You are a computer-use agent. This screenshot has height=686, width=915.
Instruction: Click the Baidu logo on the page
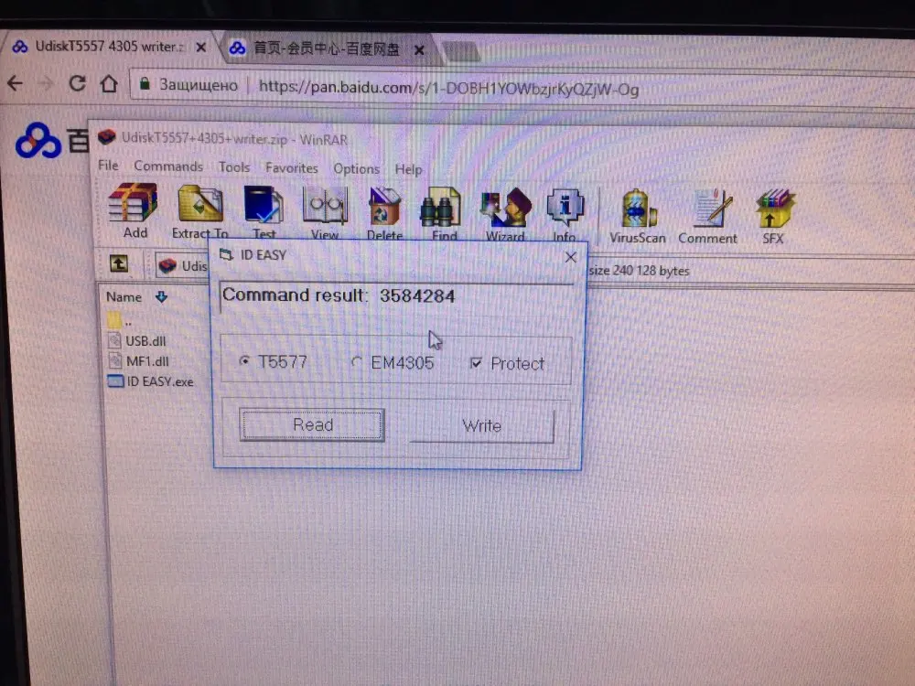click(x=38, y=140)
